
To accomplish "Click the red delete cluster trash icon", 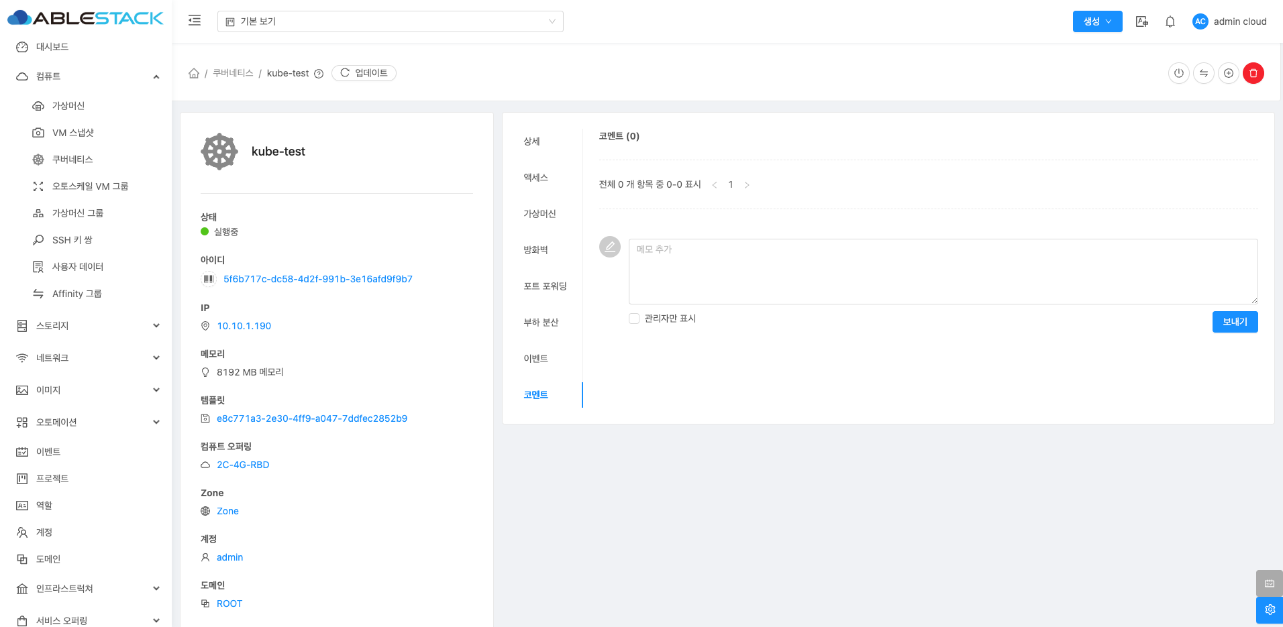I will click(1253, 73).
